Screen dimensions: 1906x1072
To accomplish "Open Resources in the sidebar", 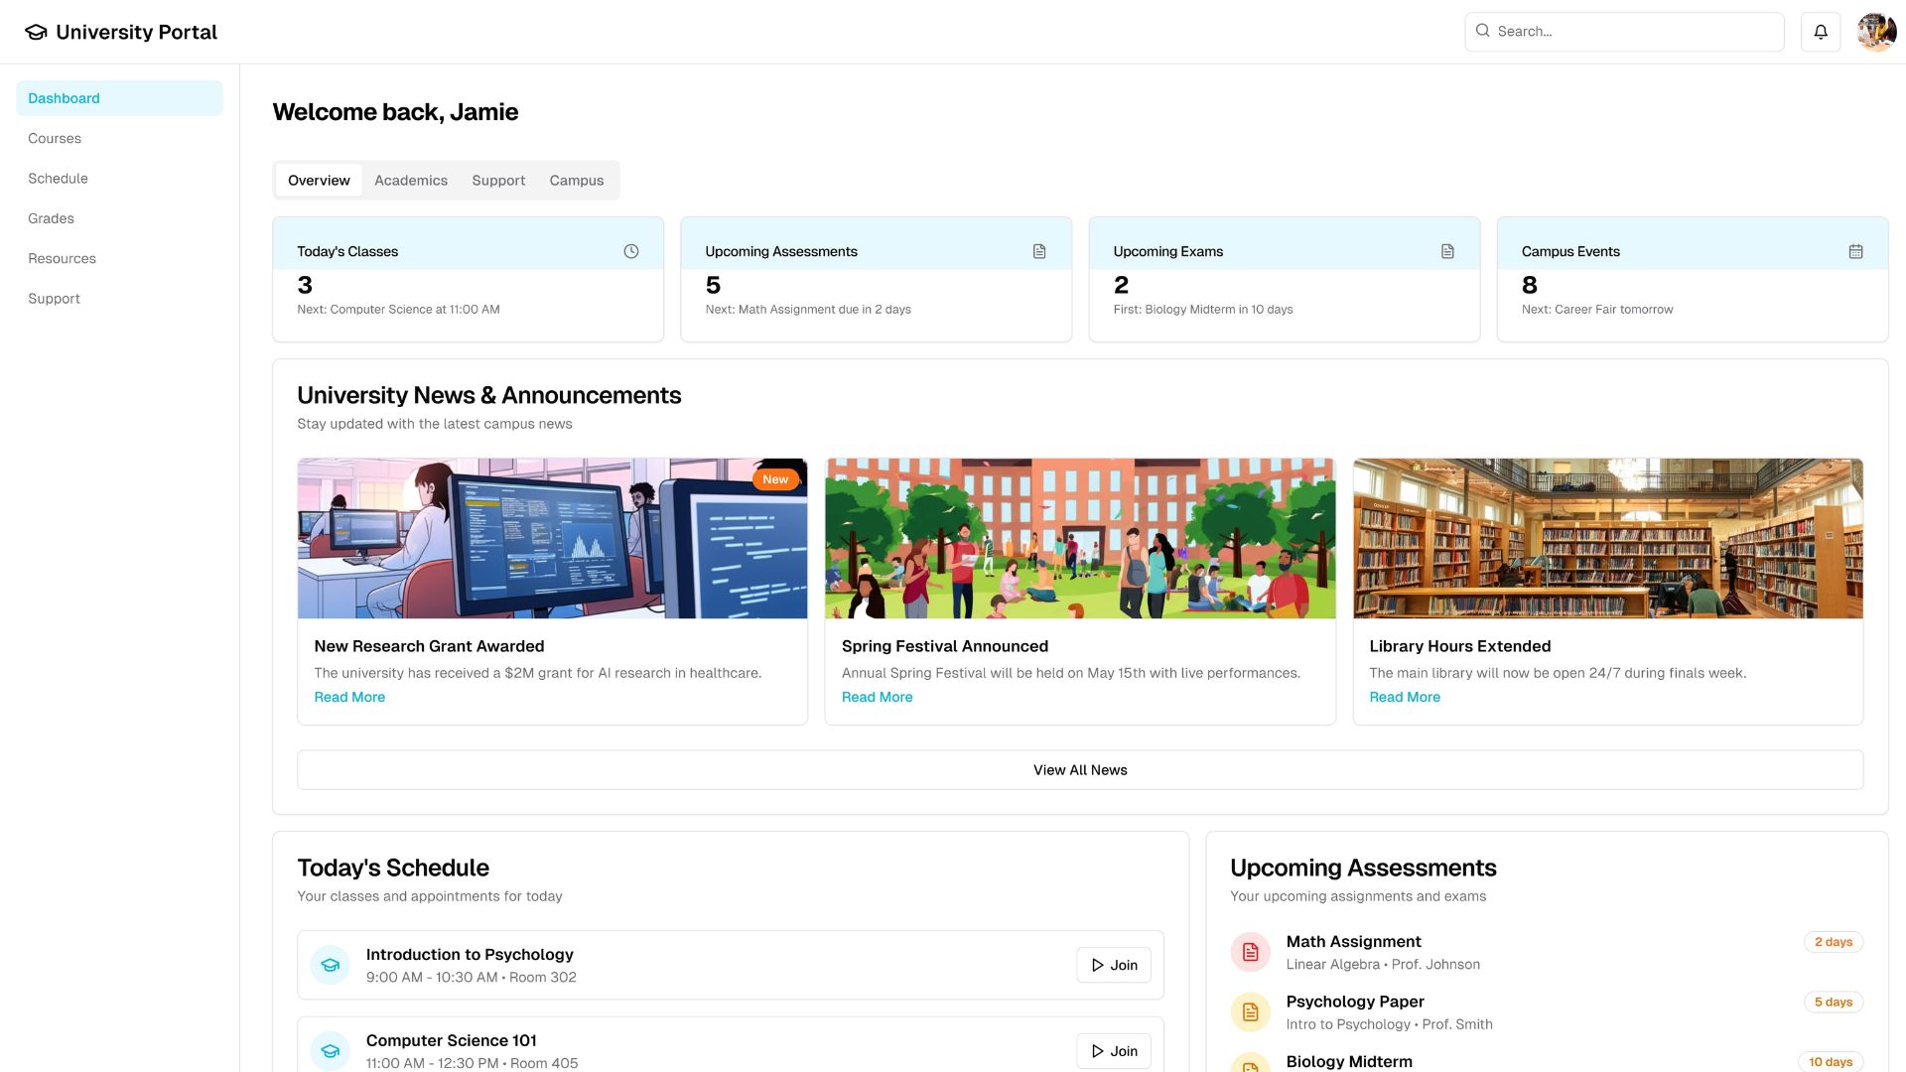I will 119,258.
